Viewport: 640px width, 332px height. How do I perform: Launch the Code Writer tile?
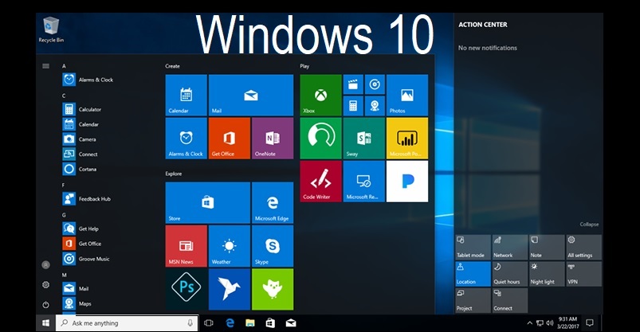[321, 181]
